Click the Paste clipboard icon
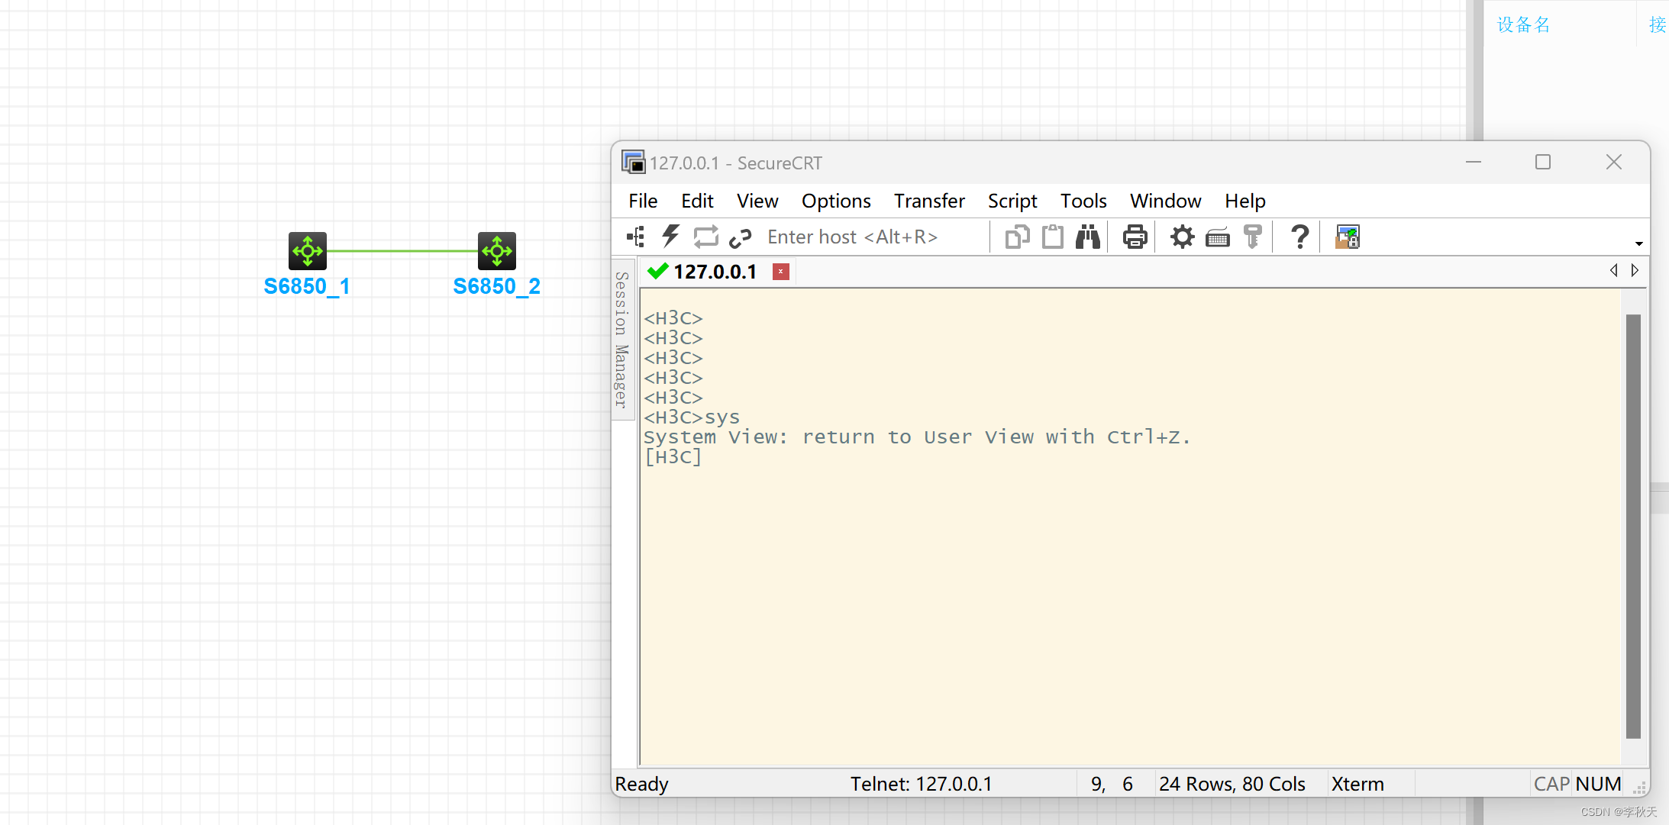This screenshot has height=825, width=1669. click(1053, 237)
